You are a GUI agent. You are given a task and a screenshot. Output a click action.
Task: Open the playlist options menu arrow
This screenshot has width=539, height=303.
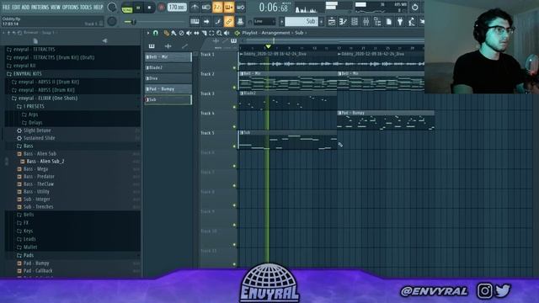(148, 33)
